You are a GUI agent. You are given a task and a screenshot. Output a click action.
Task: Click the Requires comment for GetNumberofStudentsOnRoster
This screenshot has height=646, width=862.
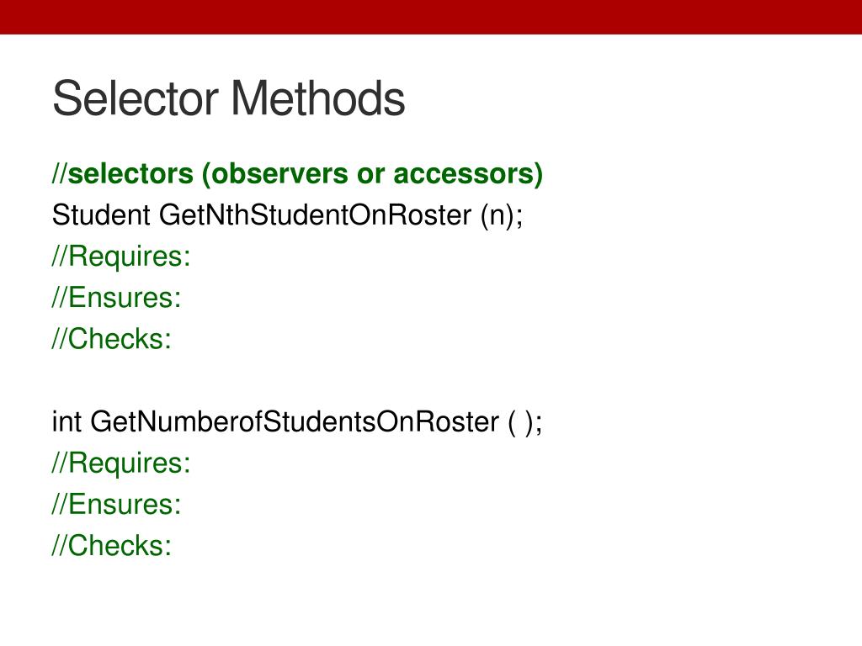click(121, 463)
